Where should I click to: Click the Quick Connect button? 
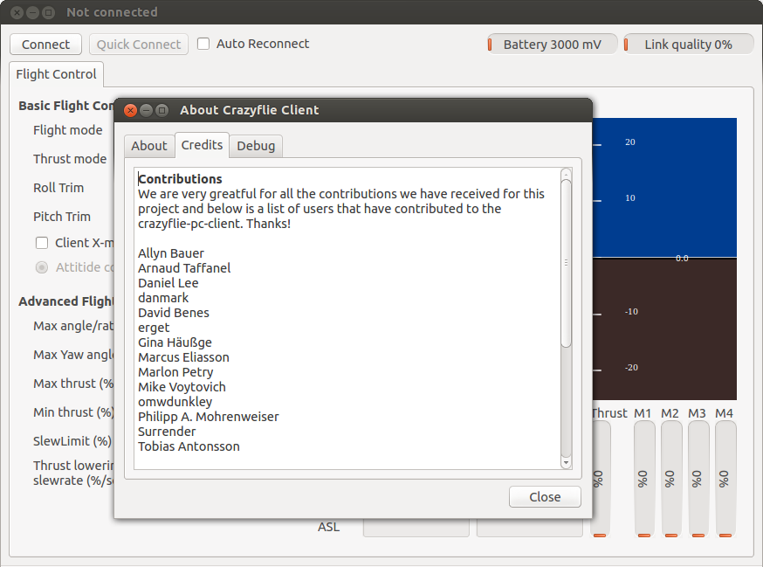(139, 45)
